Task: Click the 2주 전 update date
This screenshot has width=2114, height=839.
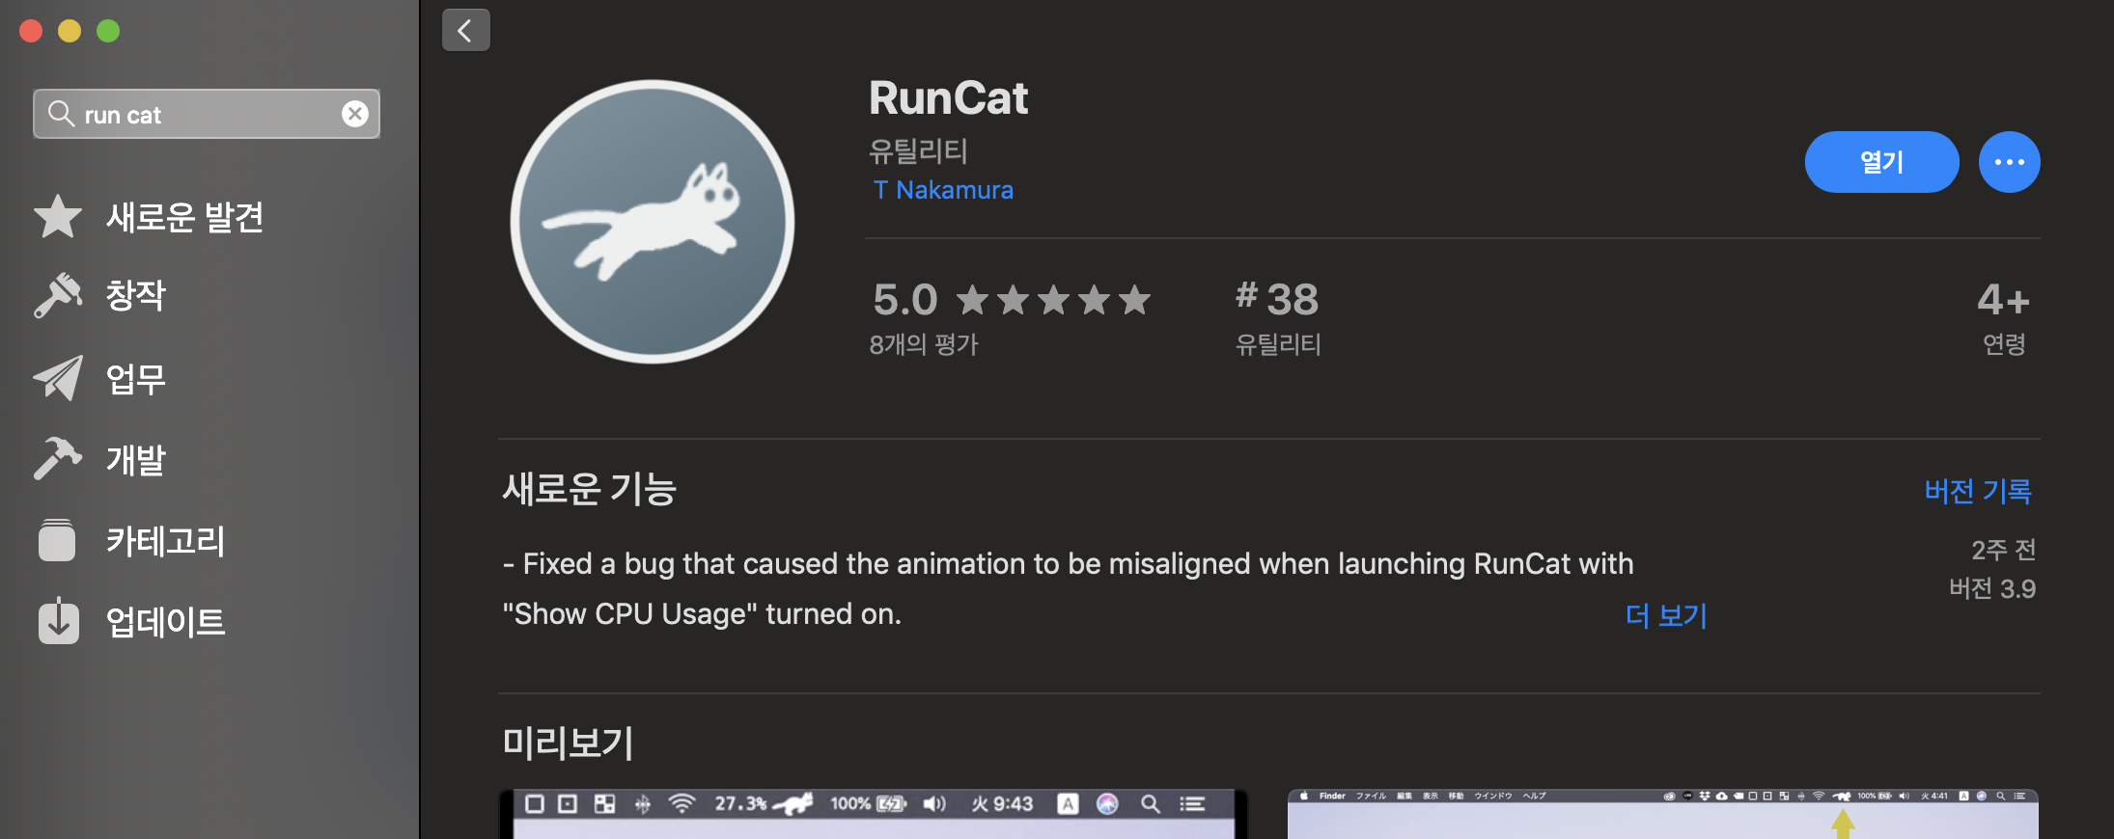Action: point(2004,550)
